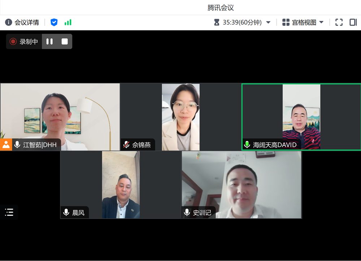Pause the recording
Viewport: 361px width, 261px height.
tap(49, 42)
